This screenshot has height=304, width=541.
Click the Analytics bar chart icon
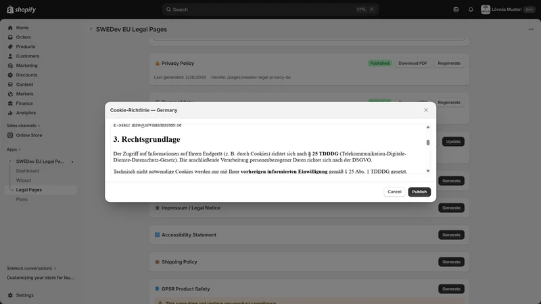coord(10,113)
